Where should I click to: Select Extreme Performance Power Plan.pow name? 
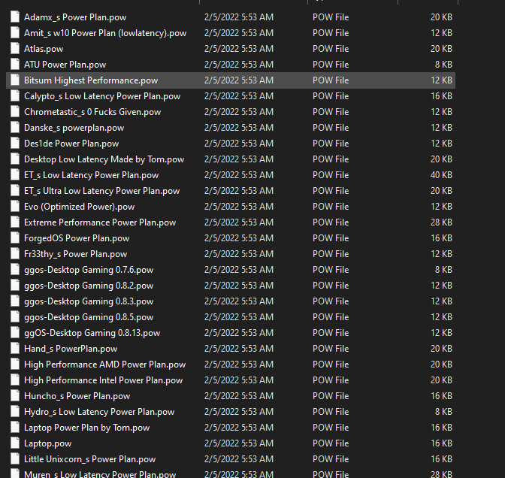click(x=100, y=222)
